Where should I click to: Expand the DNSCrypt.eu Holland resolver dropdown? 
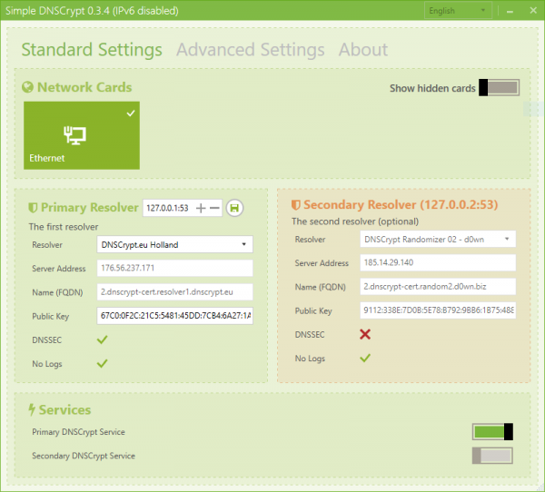tap(174, 244)
